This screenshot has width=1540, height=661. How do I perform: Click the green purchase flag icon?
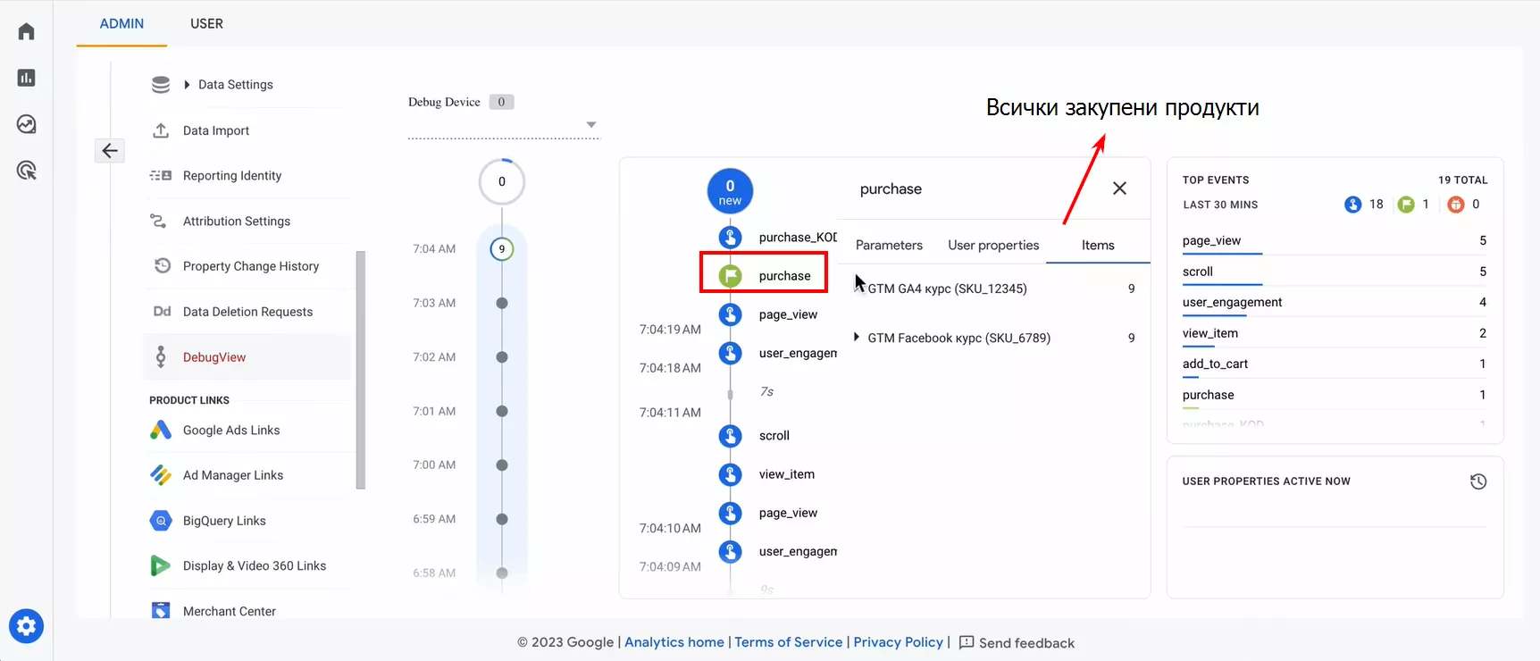[731, 276]
